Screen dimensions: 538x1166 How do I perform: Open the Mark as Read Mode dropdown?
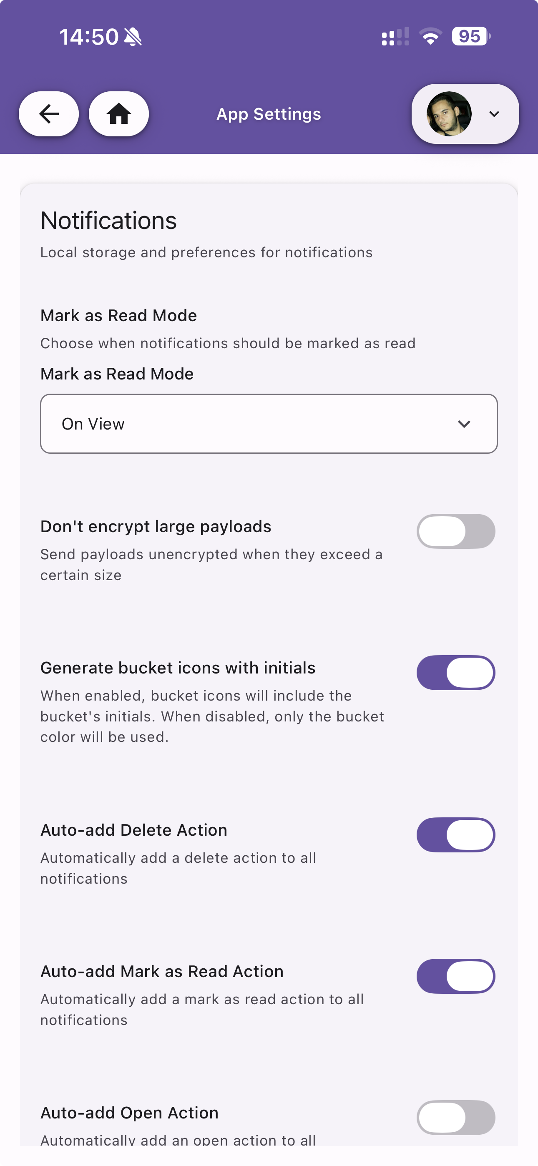click(269, 424)
